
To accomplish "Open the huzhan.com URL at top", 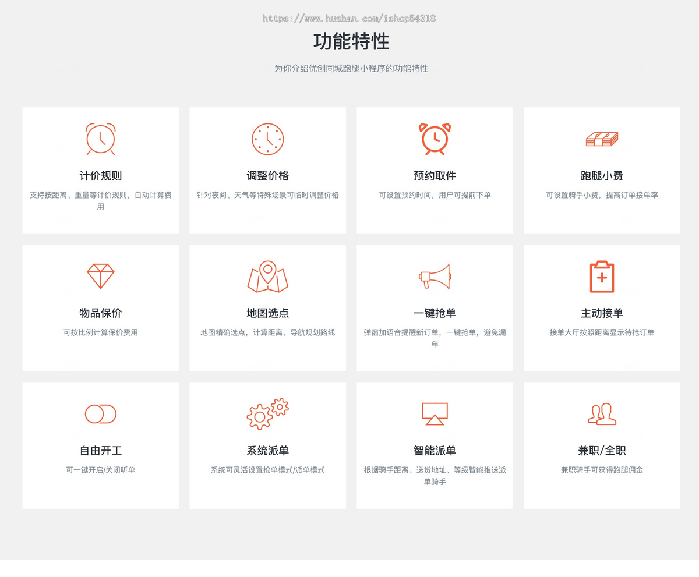I will 349,18.
